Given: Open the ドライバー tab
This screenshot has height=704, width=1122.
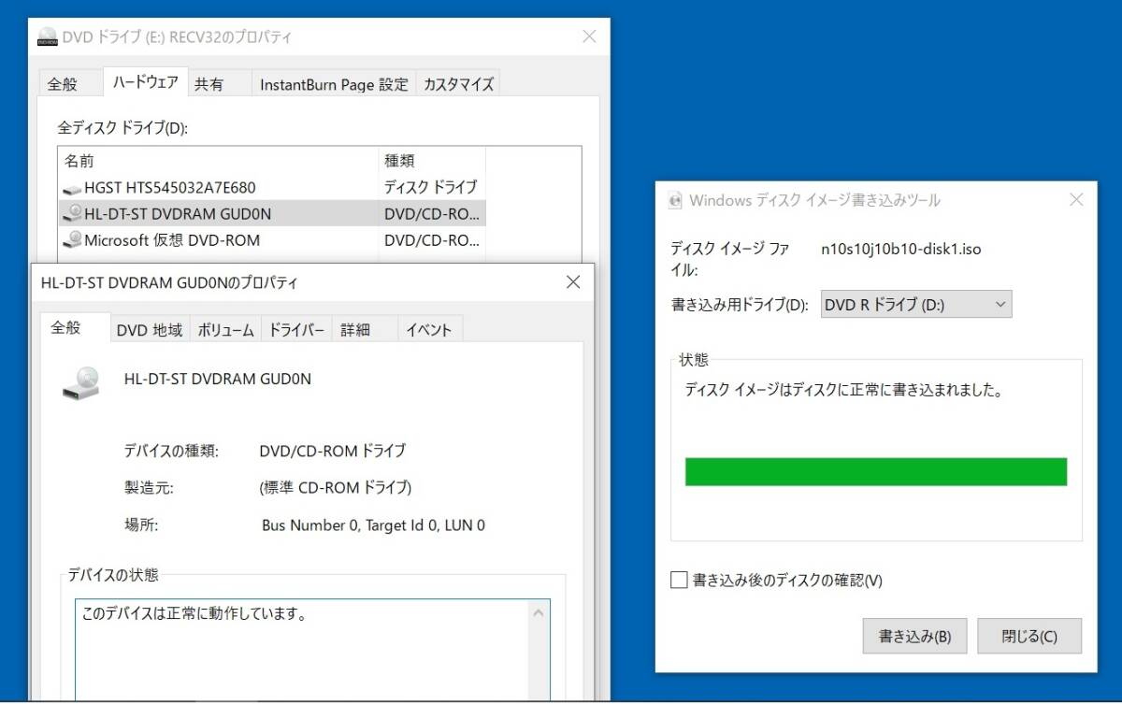Looking at the screenshot, I should point(296,330).
